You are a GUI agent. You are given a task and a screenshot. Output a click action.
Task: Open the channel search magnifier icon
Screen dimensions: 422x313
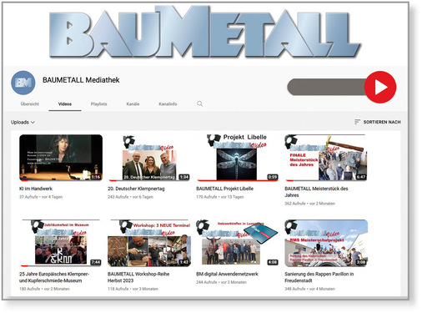point(199,103)
